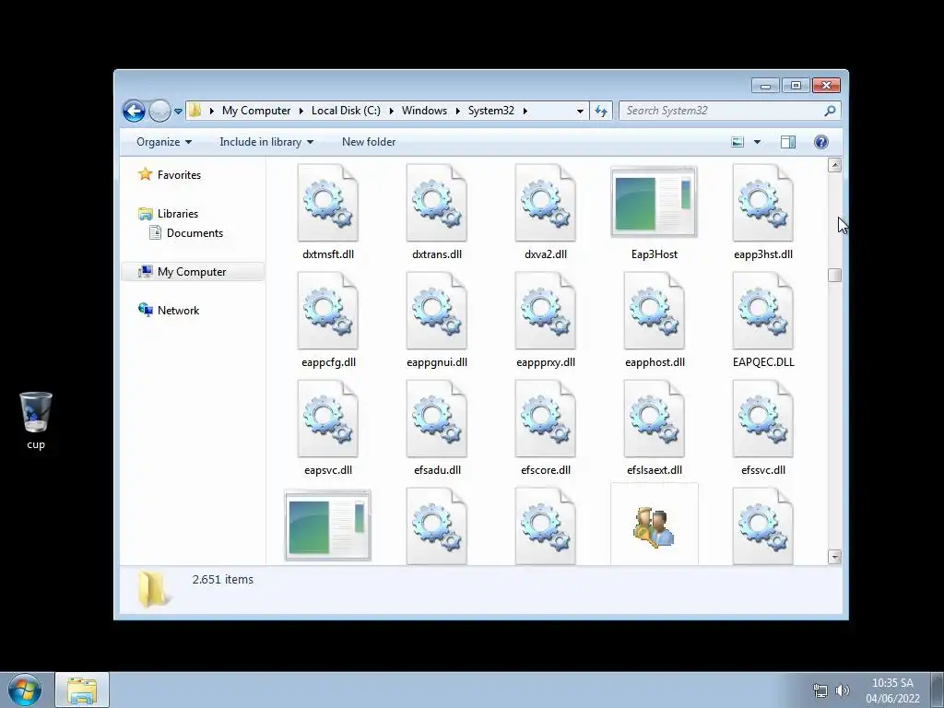944x708 pixels.
Task: Select Documents under Libraries
Action: coord(195,233)
